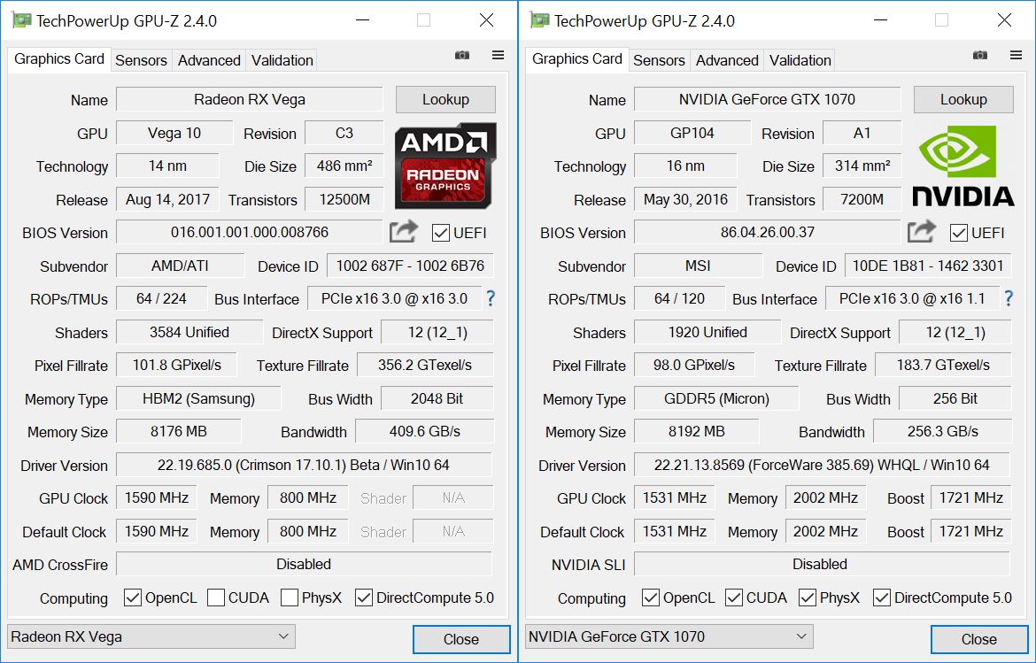The height and width of the screenshot is (663, 1036).
Task: Click Device ID value 1002 687F - 1002 6B76
Action: (410, 266)
